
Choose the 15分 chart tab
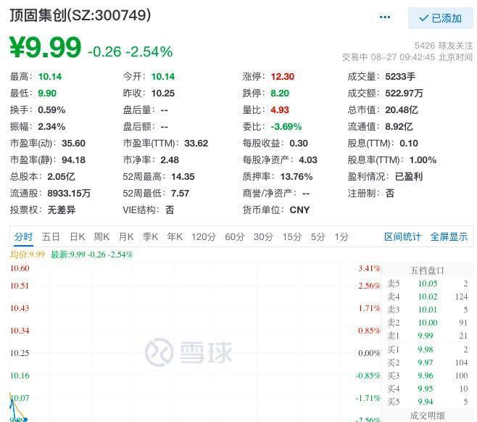pyautogui.click(x=292, y=236)
